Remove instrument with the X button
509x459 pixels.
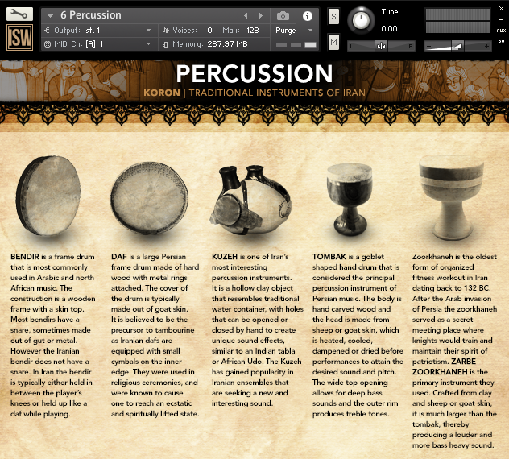click(501, 9)
